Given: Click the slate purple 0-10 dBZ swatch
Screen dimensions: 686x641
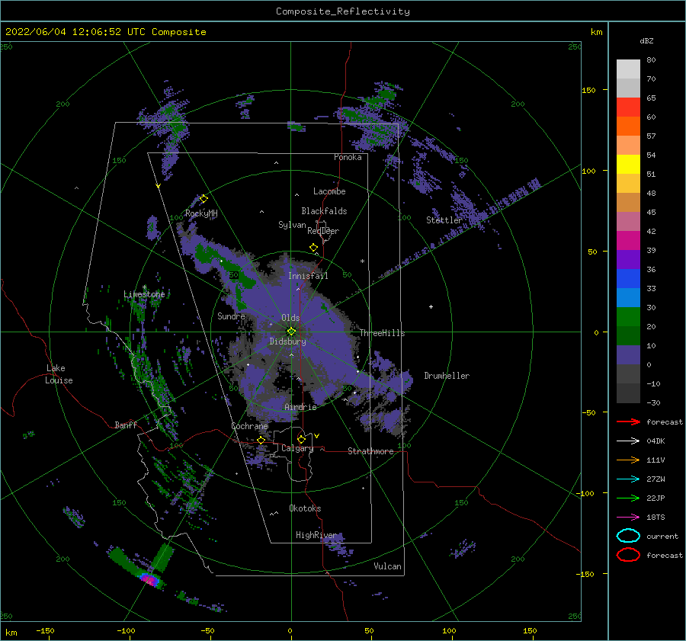Looking at the screenshot, I should 628,355.
